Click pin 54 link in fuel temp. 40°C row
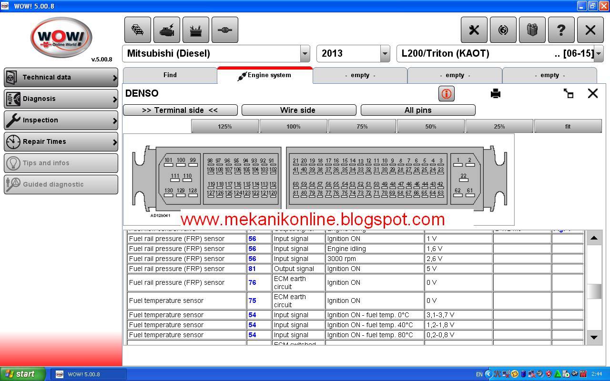The height and width of the screenshot is (381, 610). click(252, 325)
